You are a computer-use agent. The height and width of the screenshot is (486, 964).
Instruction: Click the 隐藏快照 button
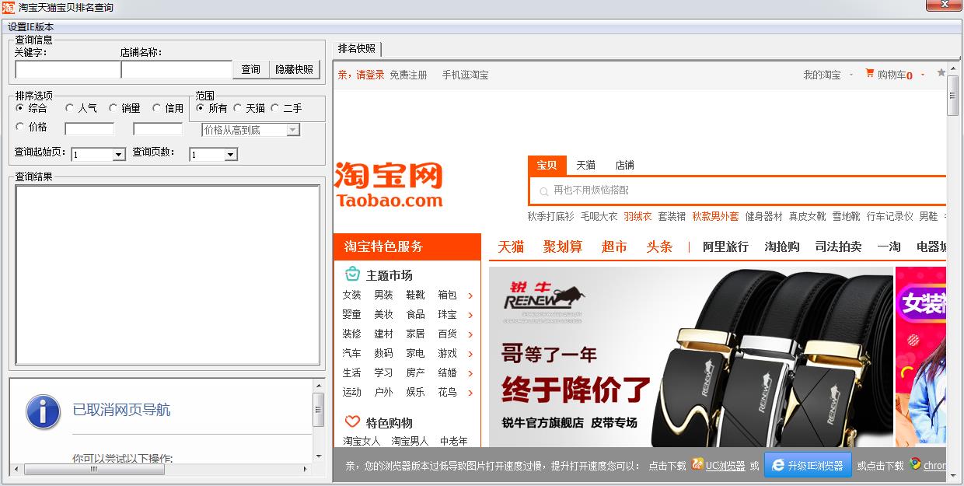(295, 69)
